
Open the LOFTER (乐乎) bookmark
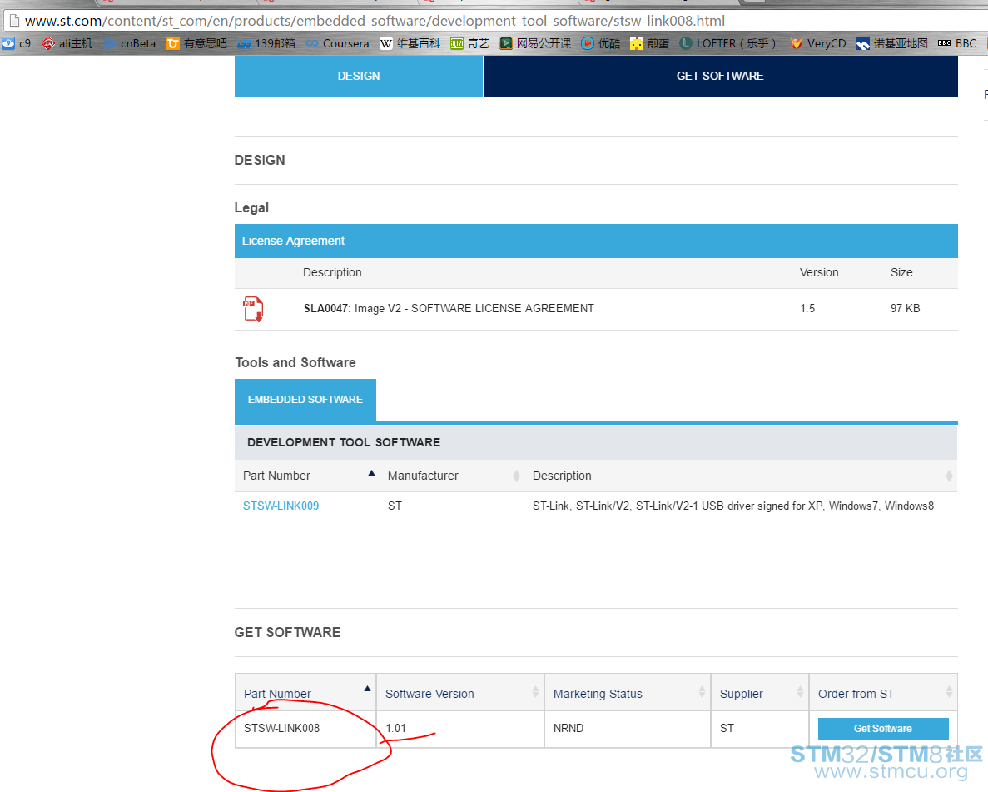coord(727,43)
